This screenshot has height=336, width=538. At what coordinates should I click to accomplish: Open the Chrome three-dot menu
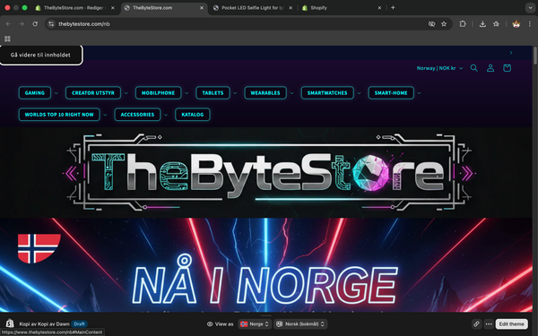pyautogui.click(x=529, y=24)
